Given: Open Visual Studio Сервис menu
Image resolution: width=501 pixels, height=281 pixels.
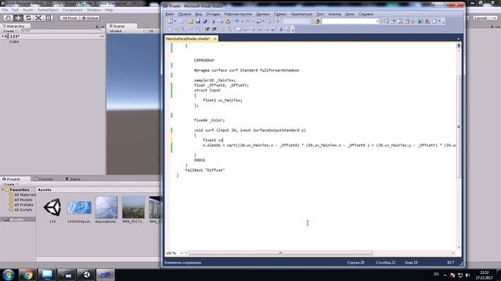Looking at the screenshot, I should (x=280, y=14).
